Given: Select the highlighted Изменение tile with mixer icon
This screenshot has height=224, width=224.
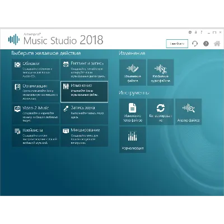Looking at the screenshot, I should 84,92.
